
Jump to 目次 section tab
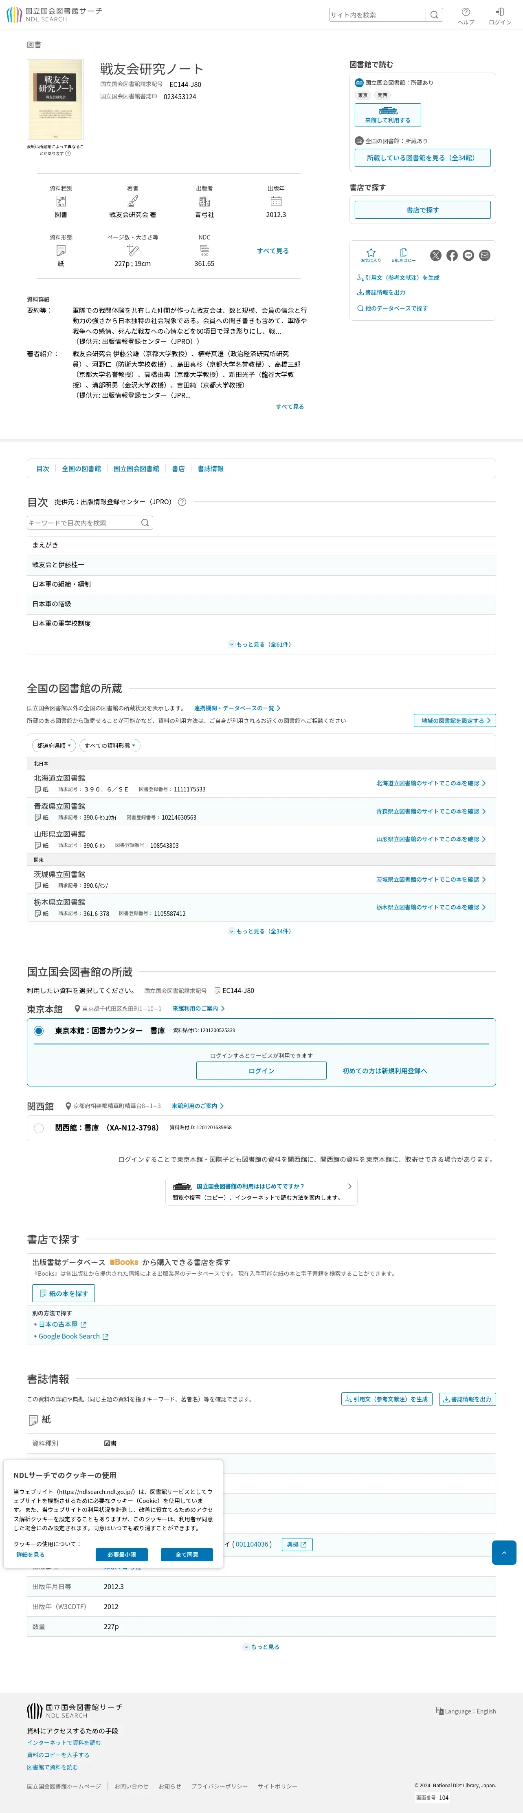43,469
